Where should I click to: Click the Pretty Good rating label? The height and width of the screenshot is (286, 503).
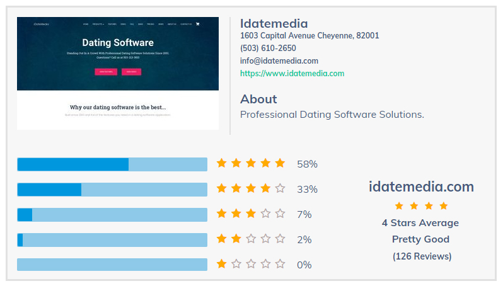tap(420, 239)
